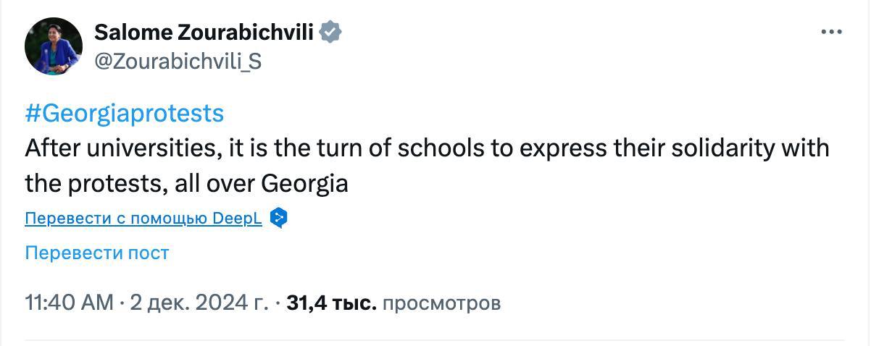Open Salome Zourabichvili's profile avatar
Image resolution: width=871 pixels, height=346 pixels.
(54, 46)
